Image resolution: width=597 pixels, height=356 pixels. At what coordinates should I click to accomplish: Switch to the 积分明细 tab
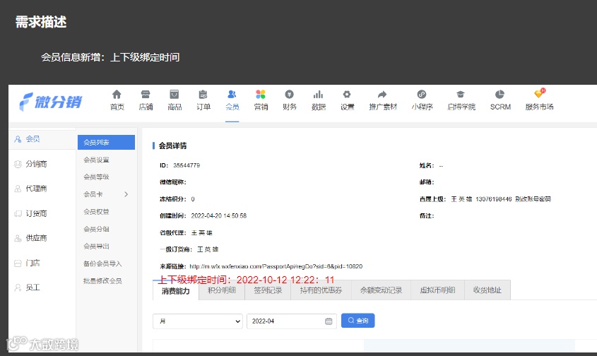222,290
